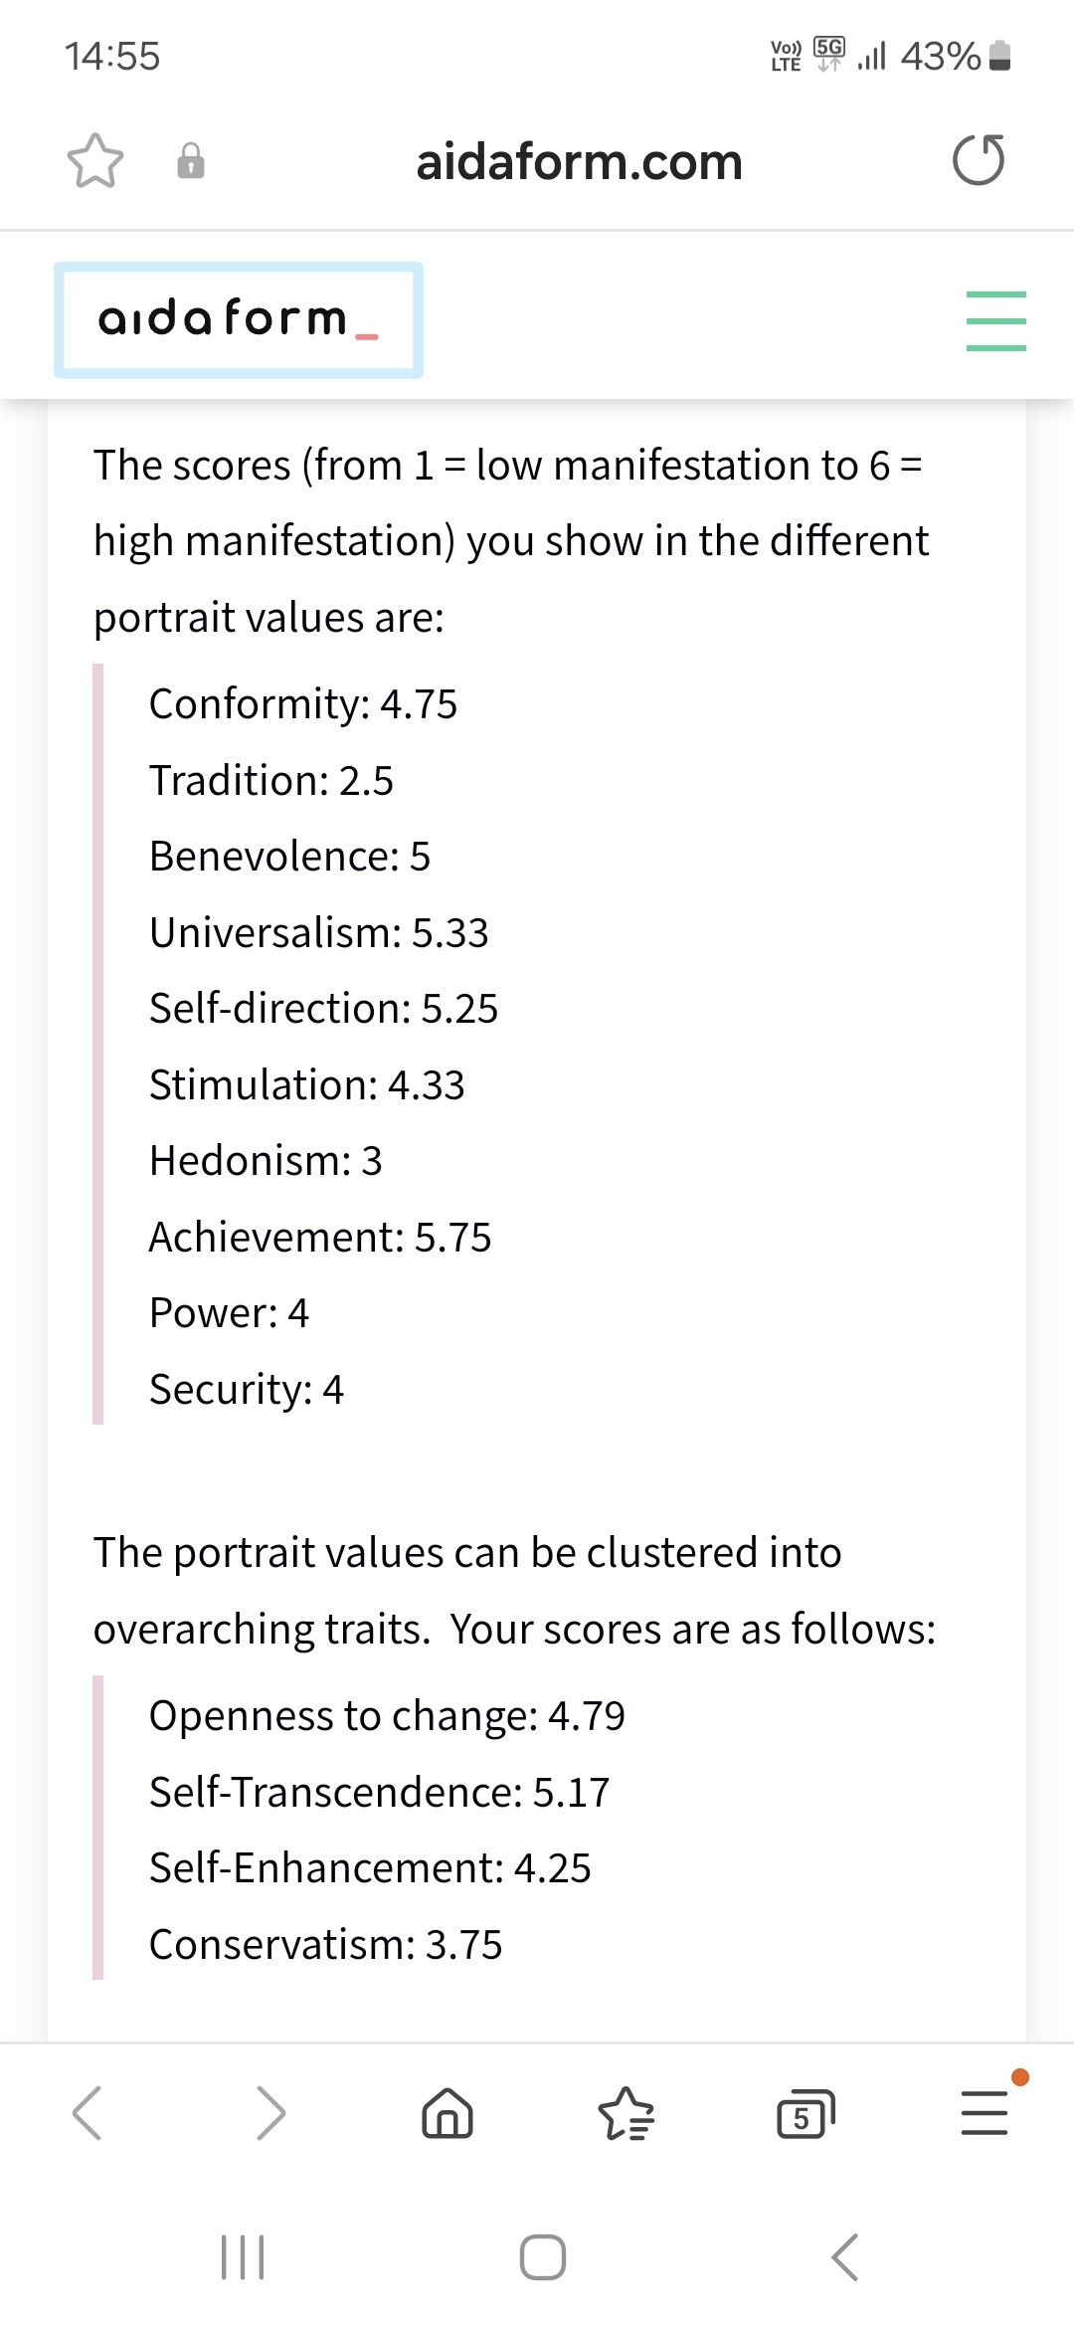
Task: Tap the Conformity: 4.75 score line
Action: click(x=303, y=703)
